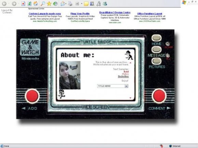Open the yellow note toolbar icon

[86, 4]
